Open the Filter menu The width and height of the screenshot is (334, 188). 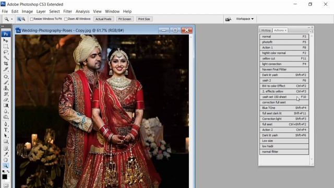click(67, 11)
